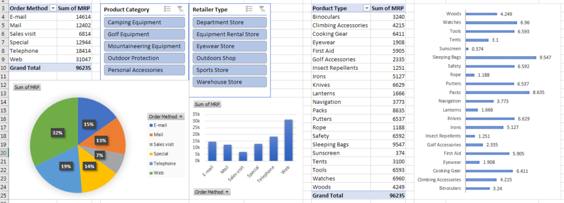
Task: Select Packs bar showing 8.635
Action: pyautogui.click(x=498, y=92)
